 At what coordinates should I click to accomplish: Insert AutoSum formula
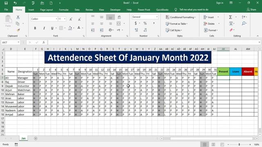230,17
